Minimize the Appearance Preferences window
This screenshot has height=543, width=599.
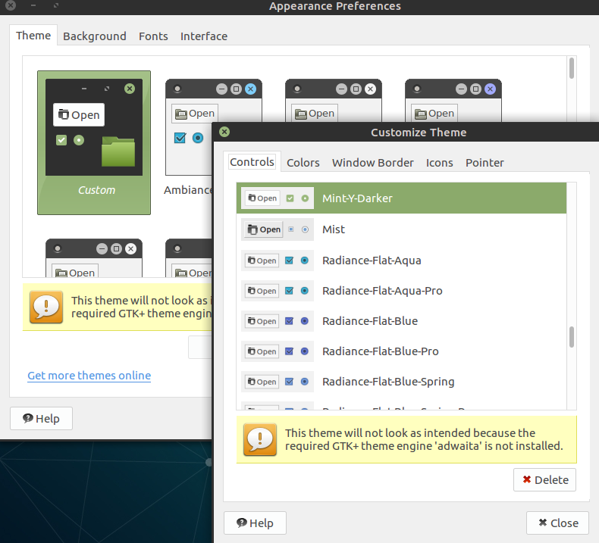click(x=33, y=5)
